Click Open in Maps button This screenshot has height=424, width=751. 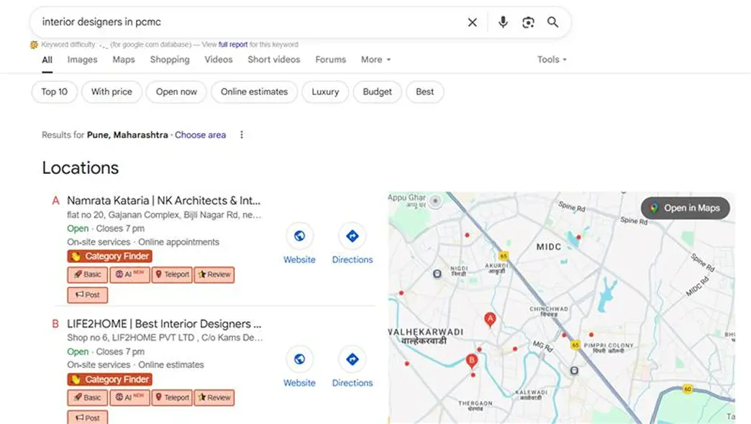(686, 208)
